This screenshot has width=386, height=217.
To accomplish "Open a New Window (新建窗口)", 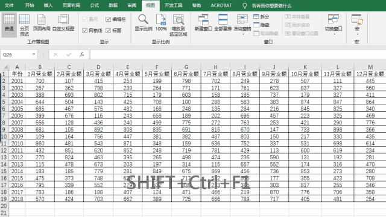I will click(203, 23).
